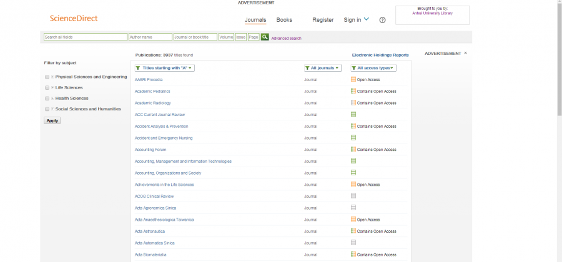562x262 pixels.
Task: Click the Volume input field
Action: [226, 37]
